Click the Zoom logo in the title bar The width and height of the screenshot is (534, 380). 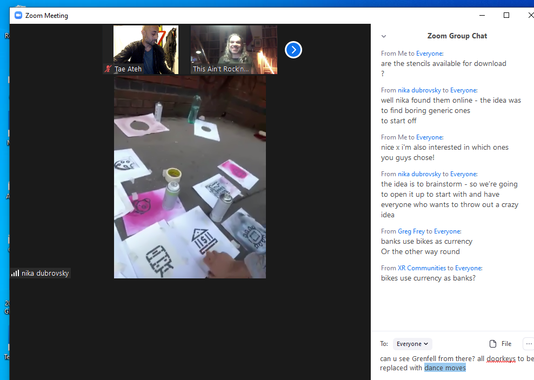[x=18, y=15]
